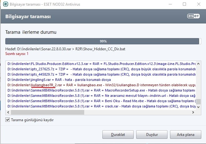The width and height of the screenshot is (206, 144).
Task: Select the ipts_445829.7z log row
Action: [x=101, y=74]
